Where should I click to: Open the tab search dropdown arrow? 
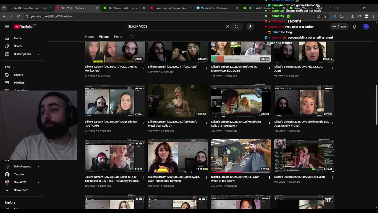coord(4,8)
